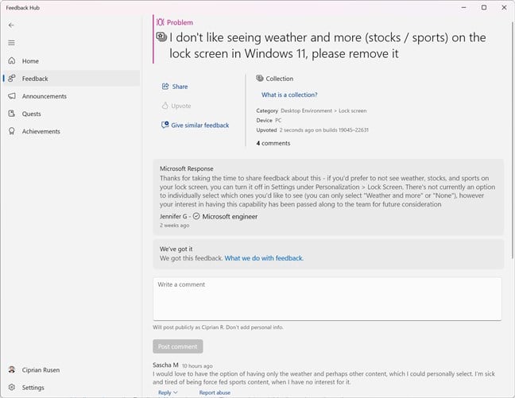Click the '4 comments' text
Viewport: 515px width, 398px height.
tap(273, 143)
